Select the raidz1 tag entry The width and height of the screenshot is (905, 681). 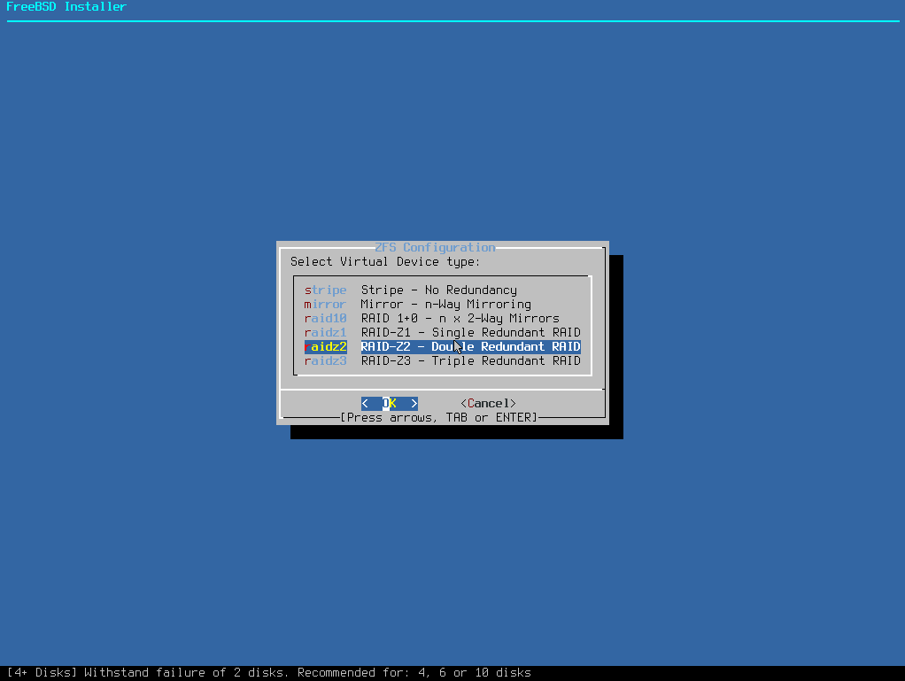325,332
